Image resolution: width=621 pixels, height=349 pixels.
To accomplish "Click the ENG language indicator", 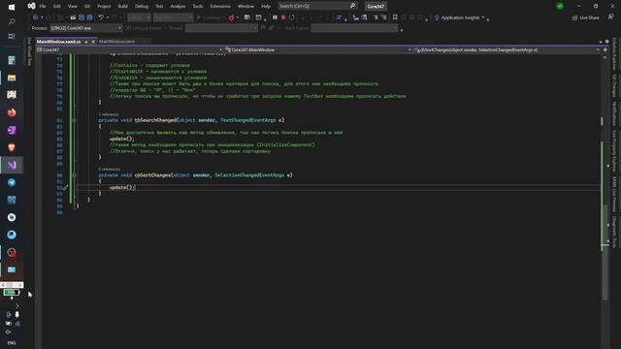I will (12, 342).
